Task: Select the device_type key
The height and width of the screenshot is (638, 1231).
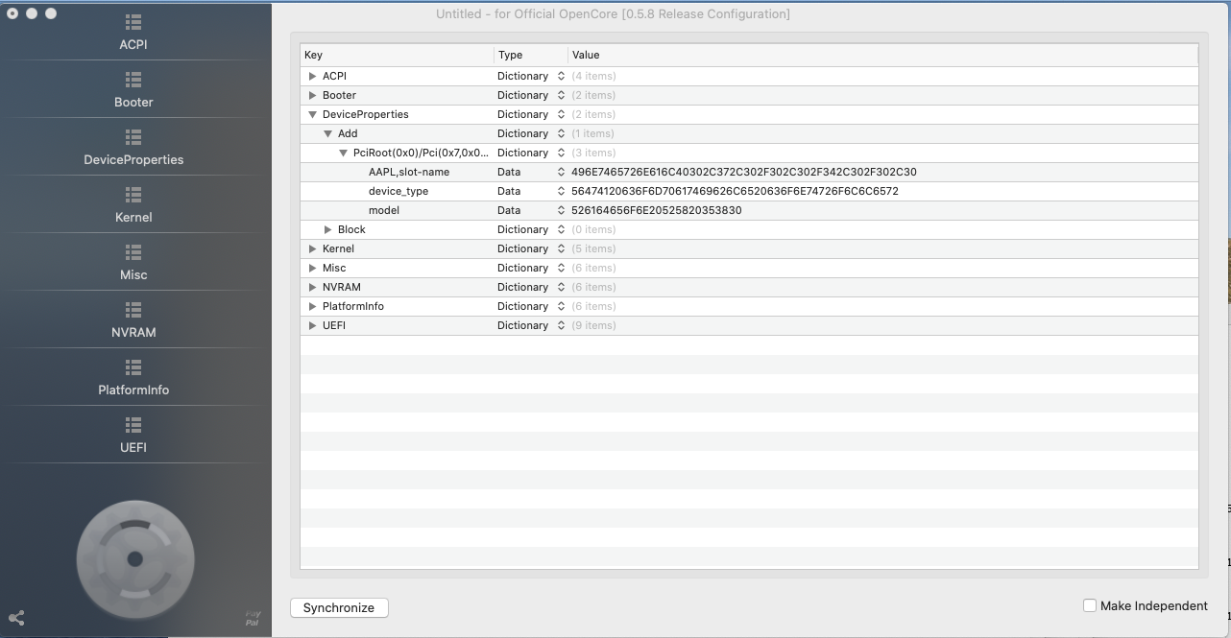Action: tap(398, 191)
